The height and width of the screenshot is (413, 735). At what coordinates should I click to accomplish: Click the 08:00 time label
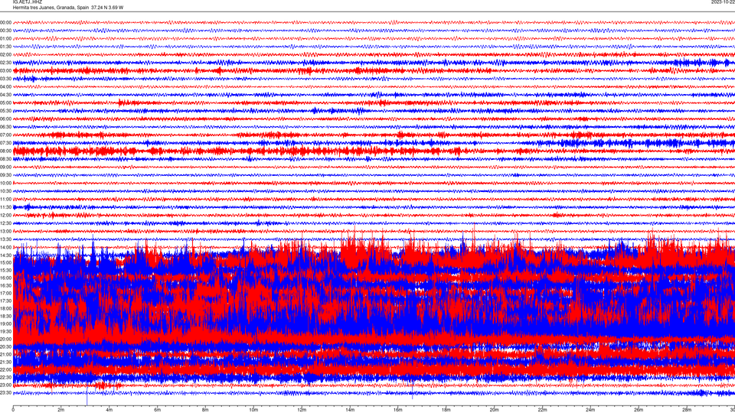[6, 151]
